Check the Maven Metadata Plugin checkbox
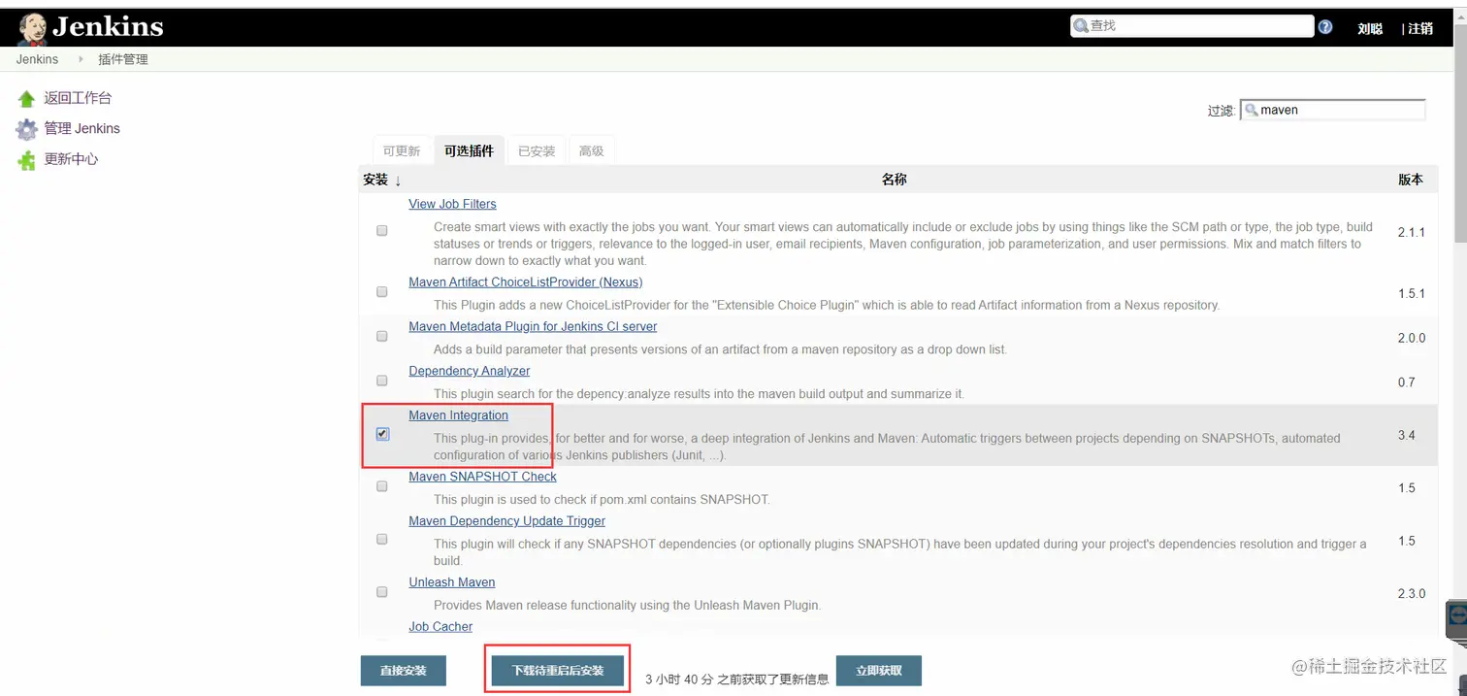This screenshot has width=1467, height=696. [381, 336]
